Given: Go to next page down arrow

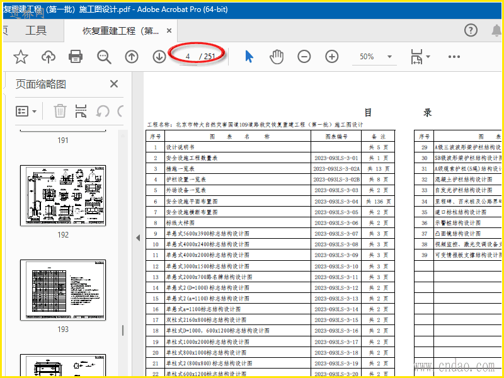Looking at the screenshot, I should point(159,57).
